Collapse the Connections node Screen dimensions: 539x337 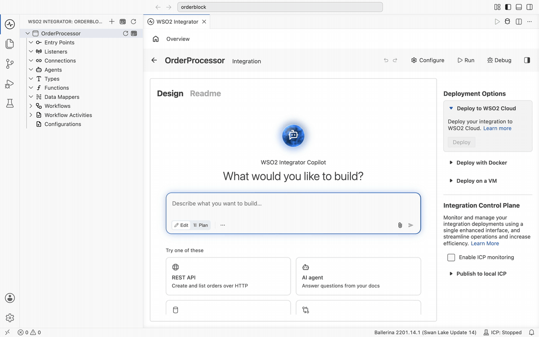[31, 61]
